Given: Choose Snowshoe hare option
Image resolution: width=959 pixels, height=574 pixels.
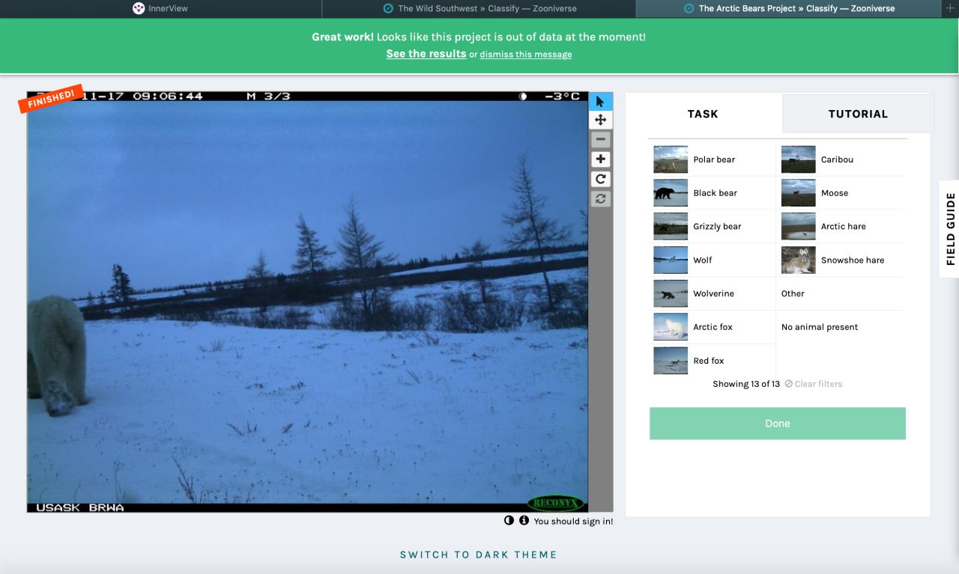Looking at the screenshot, I should click(x=841, y=260).
